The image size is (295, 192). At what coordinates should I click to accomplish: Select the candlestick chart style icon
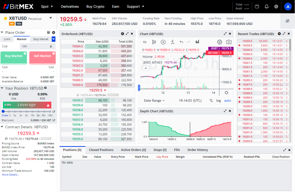click(x=154, y=42)
